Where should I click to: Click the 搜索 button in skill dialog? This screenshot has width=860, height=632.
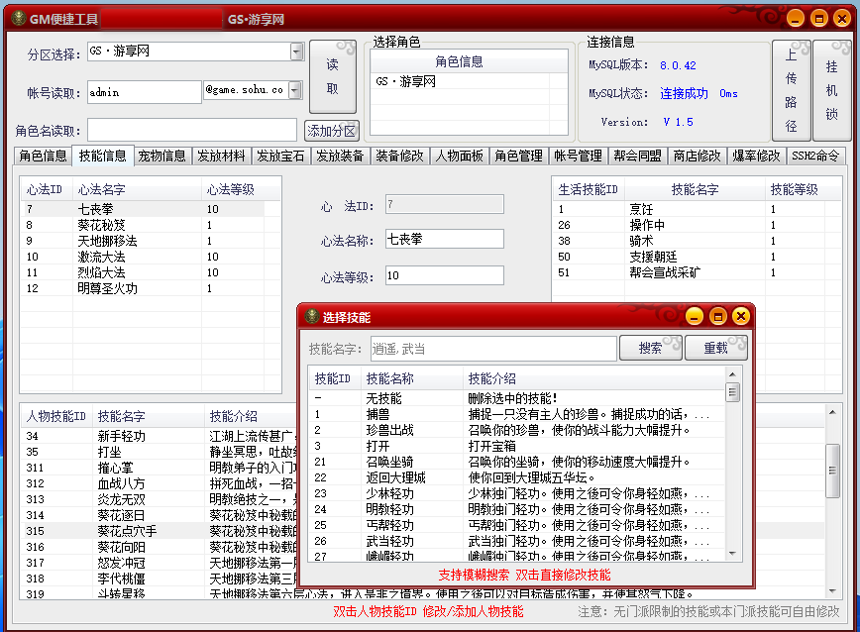(650, 348)
